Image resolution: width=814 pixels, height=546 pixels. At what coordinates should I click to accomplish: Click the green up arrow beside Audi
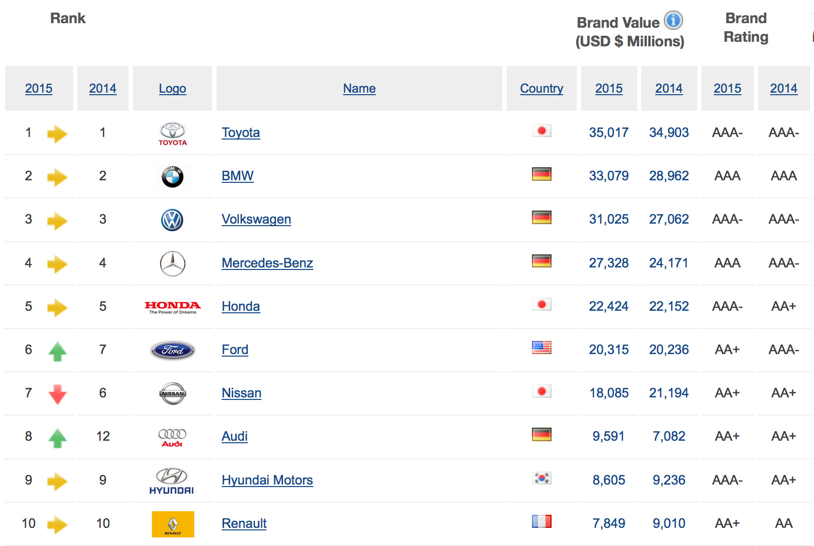click(57, 438)
